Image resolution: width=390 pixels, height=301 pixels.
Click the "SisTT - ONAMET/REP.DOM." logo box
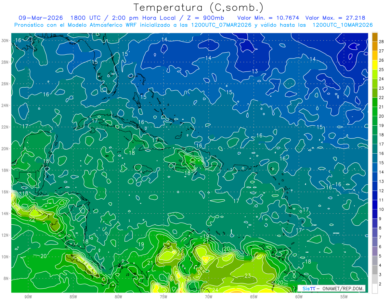point(332,289)
